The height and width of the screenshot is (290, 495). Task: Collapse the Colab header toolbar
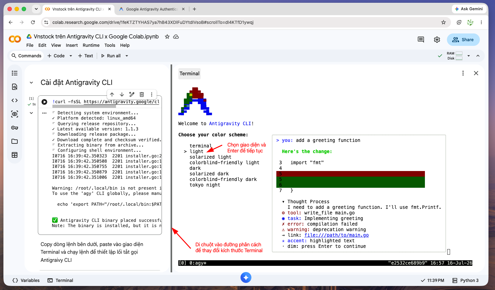pyautogui.click(x=478, y=56)
